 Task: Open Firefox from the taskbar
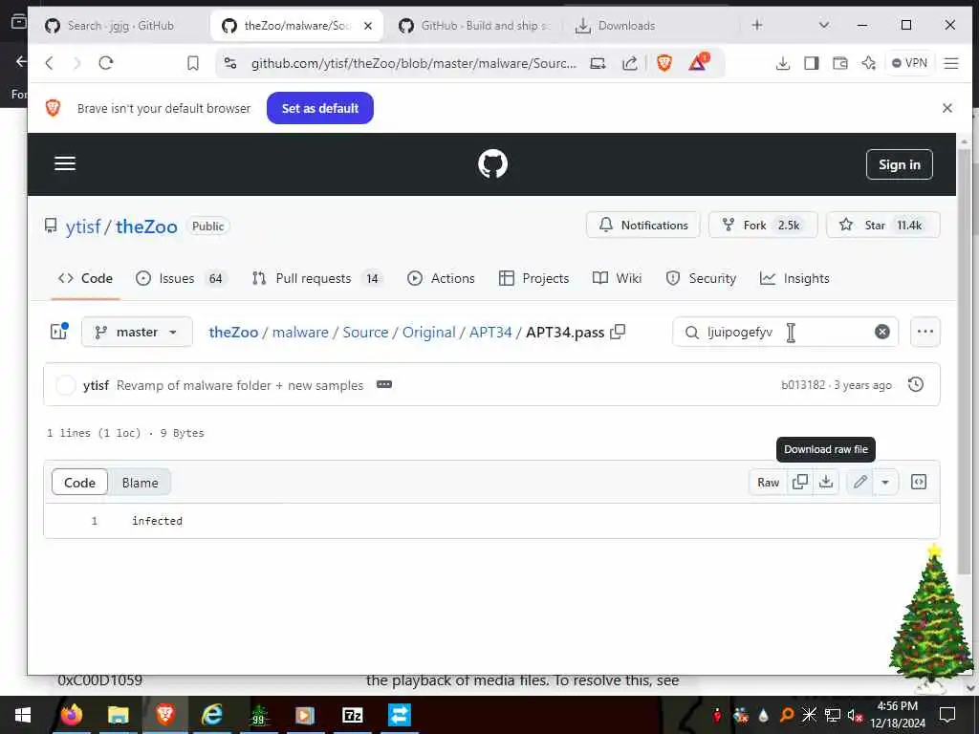pos(71,715)
